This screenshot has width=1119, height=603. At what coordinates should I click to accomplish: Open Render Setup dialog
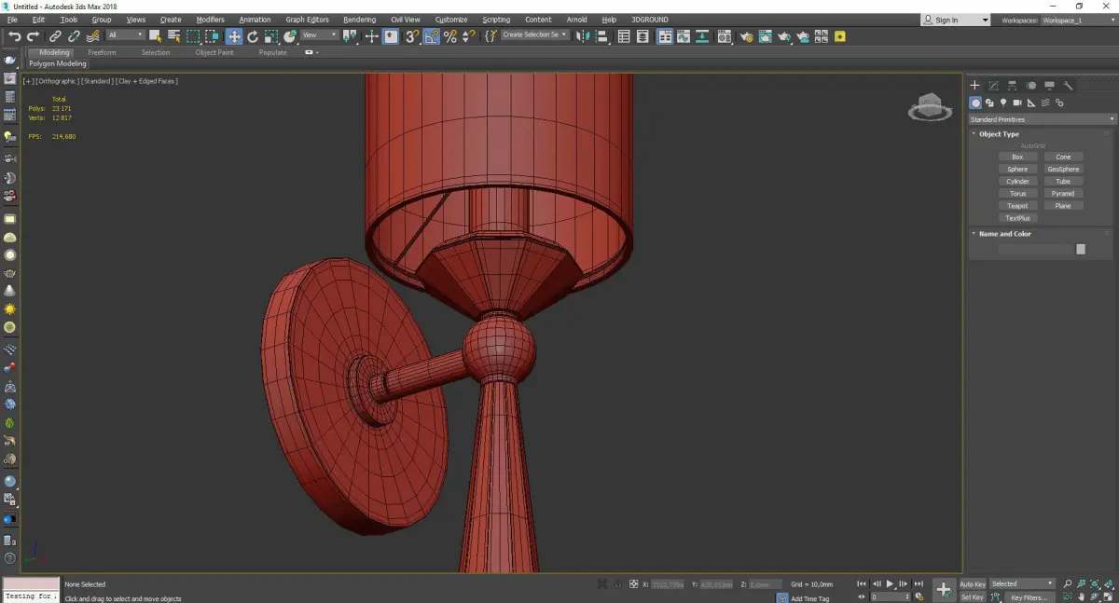[746, 36]
